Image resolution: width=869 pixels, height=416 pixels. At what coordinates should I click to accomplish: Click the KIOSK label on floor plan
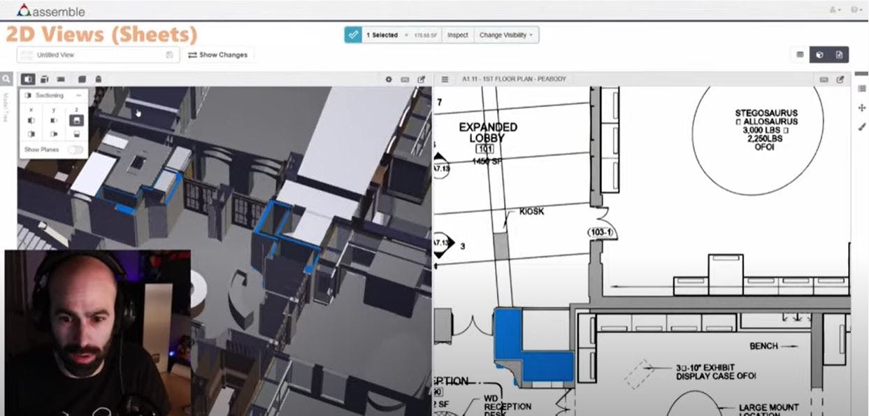531,211
